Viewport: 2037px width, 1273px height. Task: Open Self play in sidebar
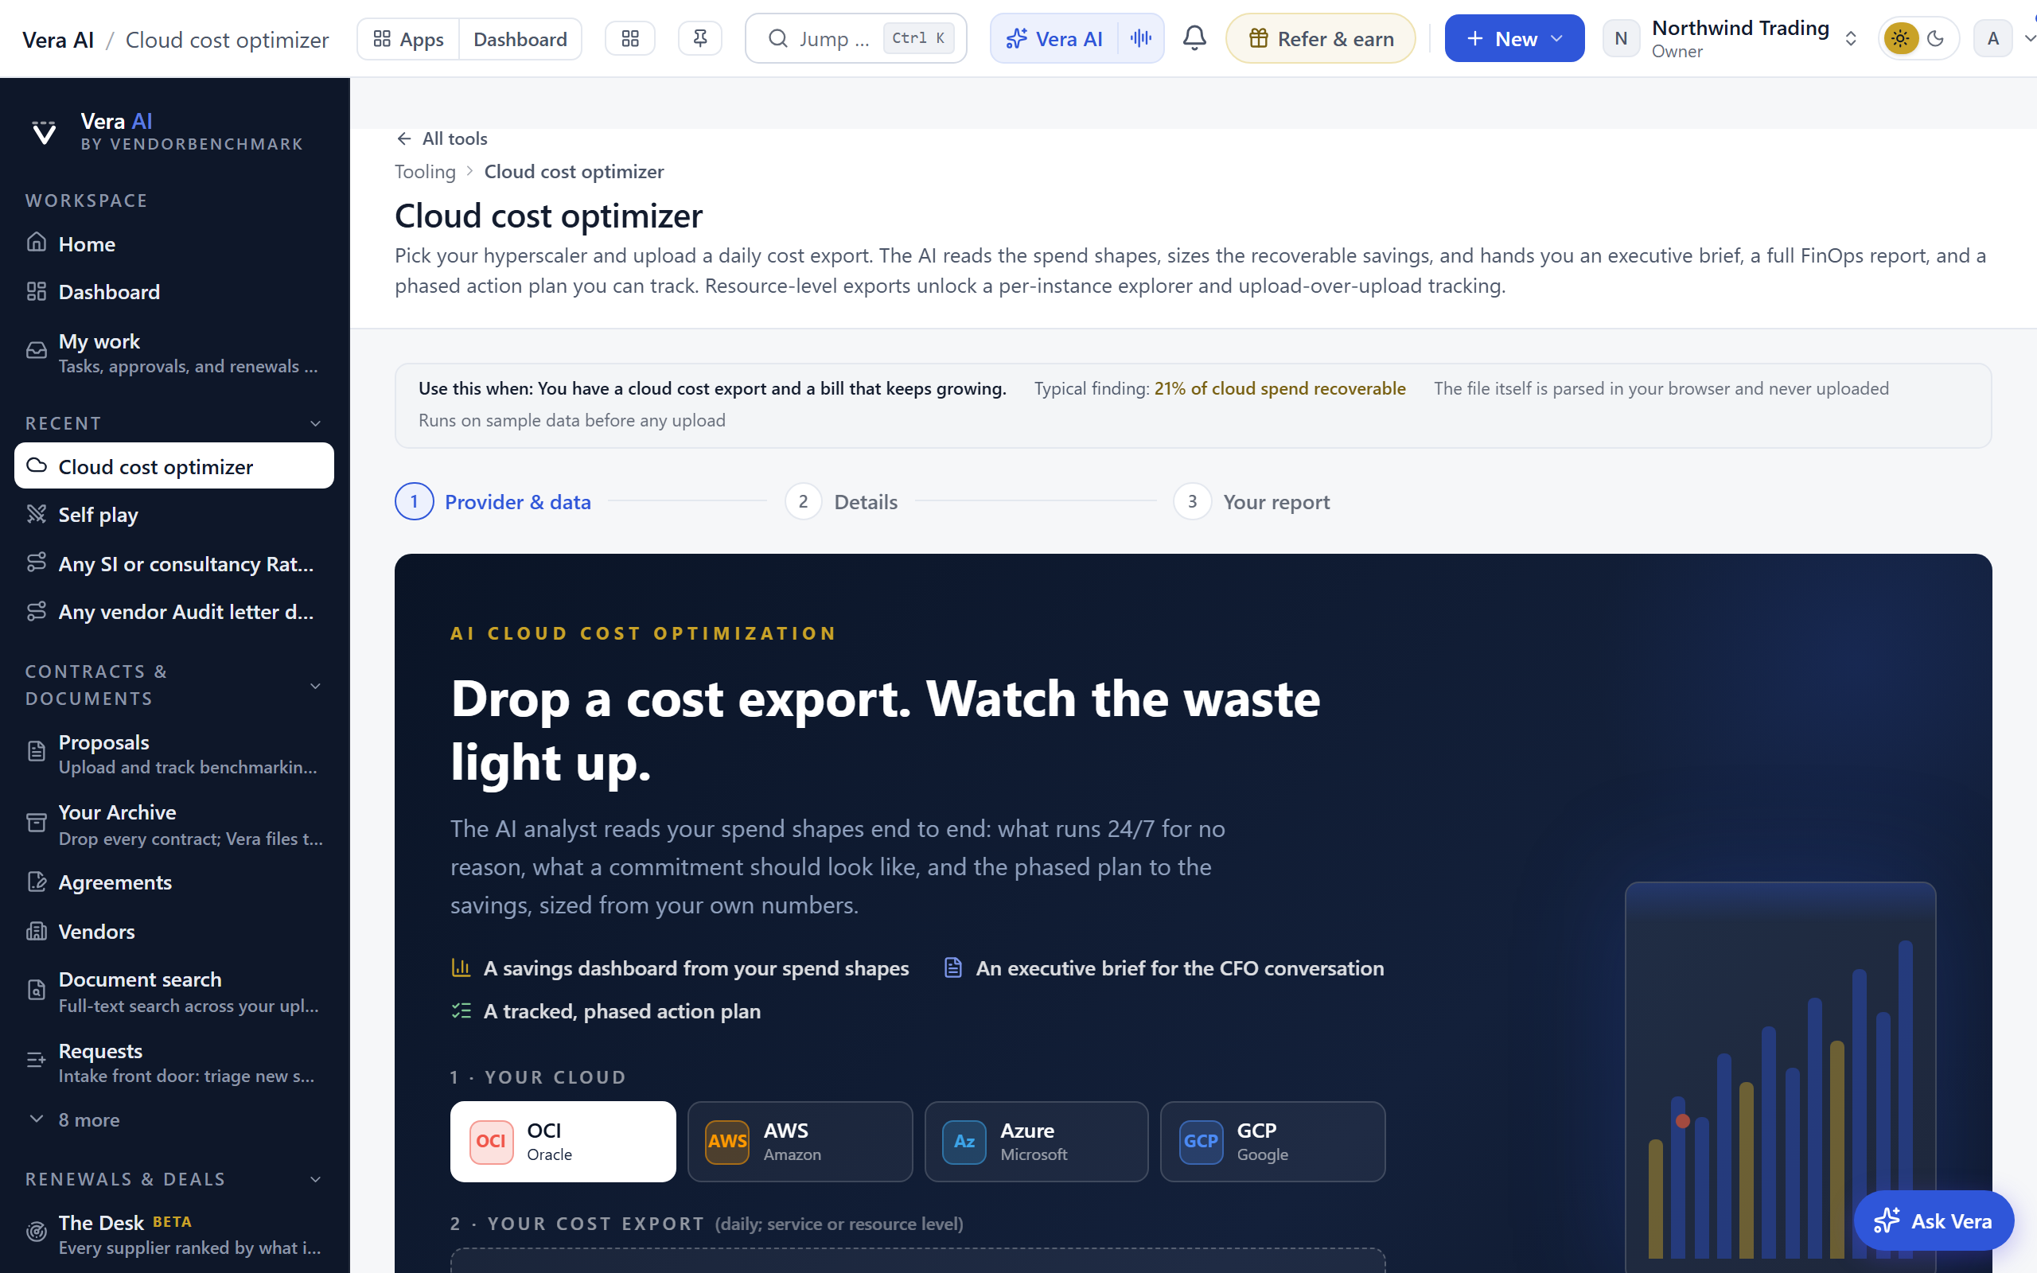point(174,515)
